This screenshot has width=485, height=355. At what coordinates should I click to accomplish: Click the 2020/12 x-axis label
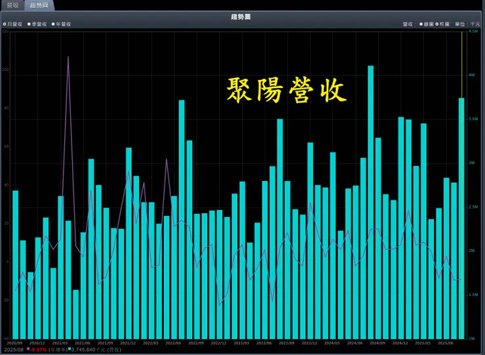(37, 343)
